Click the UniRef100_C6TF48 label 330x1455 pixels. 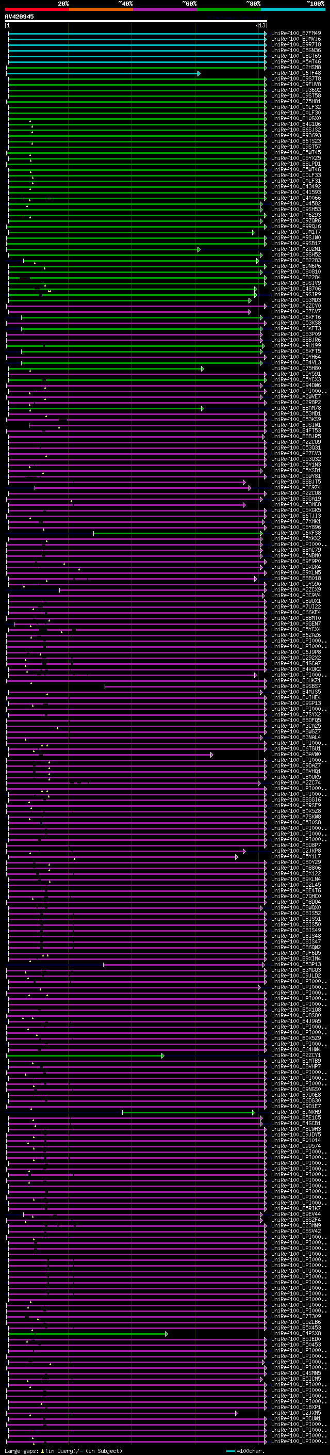tap(296, 73)
